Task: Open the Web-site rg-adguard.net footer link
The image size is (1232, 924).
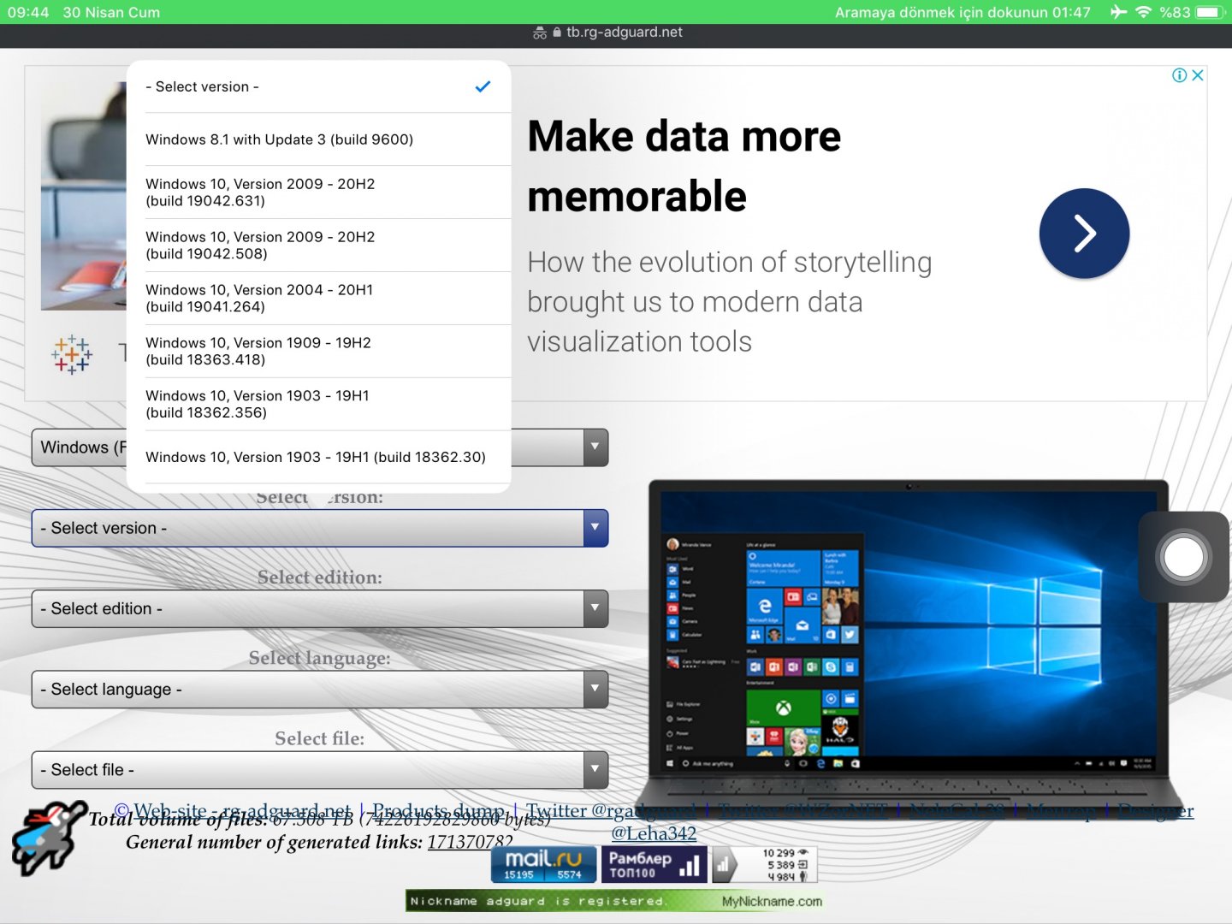Action: click(x=242, y=810)
